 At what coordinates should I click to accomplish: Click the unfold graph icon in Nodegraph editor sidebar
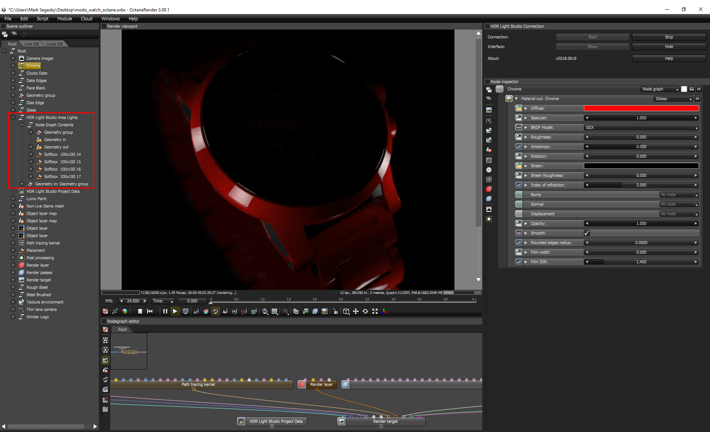[105, 340]
